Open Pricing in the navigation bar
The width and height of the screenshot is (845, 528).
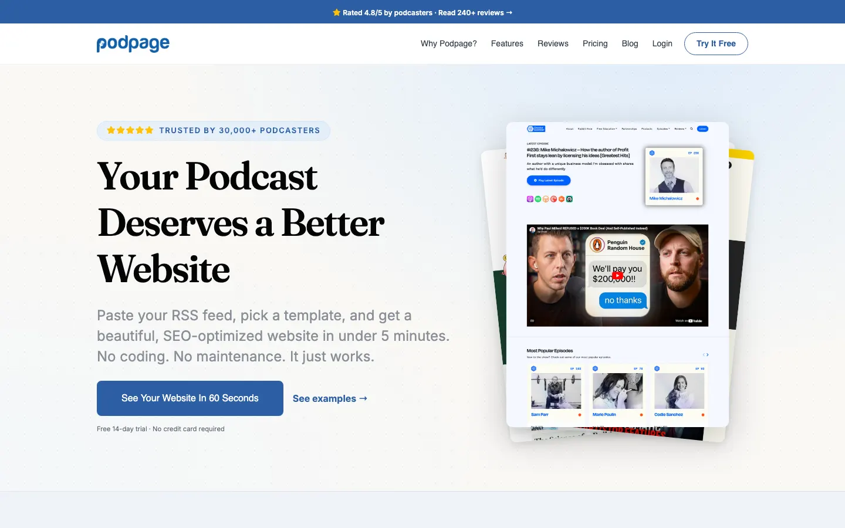pyautogui.click(x=595, y=43)
